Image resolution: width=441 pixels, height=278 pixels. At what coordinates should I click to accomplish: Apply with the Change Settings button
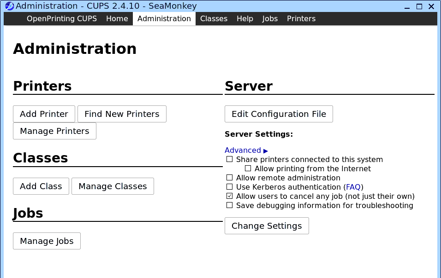coord(267,226)
